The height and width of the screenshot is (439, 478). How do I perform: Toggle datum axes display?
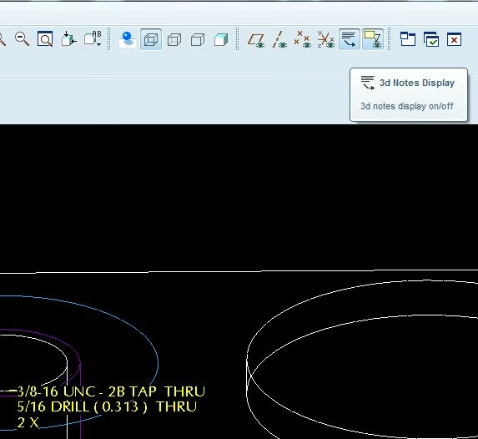pyautogui.click(x=279, y=40)
